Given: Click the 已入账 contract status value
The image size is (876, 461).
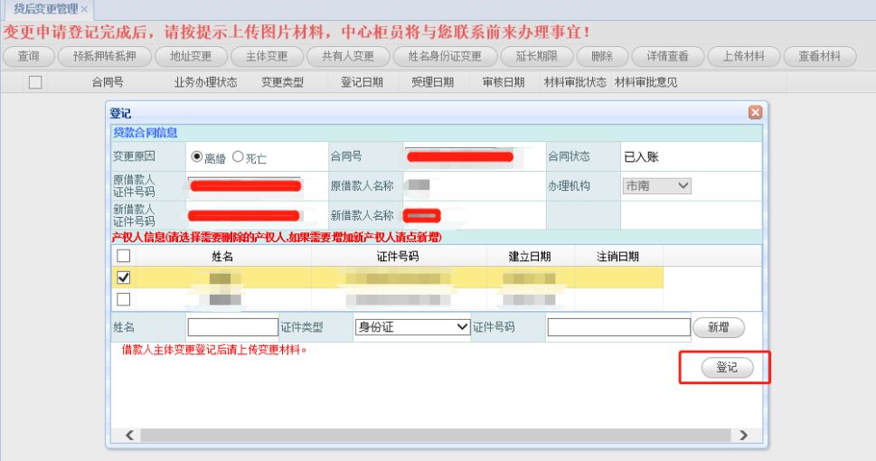Looking at the screenshot, I should pyautogui.click(x=641, y=156).
